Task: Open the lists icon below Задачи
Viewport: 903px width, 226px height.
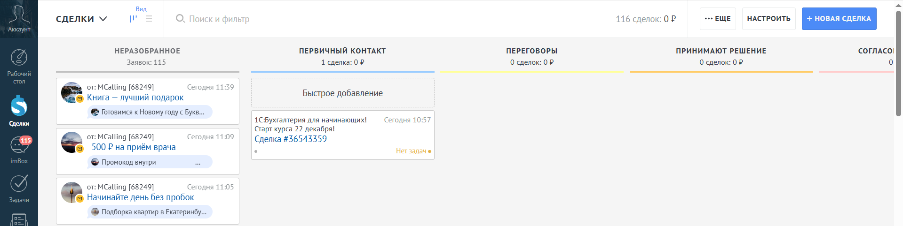Action: point(19,219)
